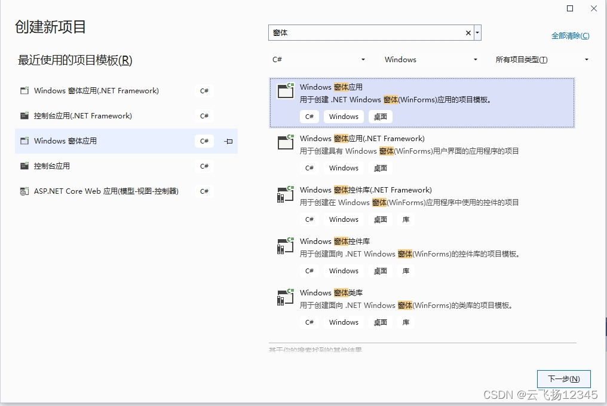Open the 所有项目类型 filter dropdown
Screen dimensions: 607x406
point(542,60)
